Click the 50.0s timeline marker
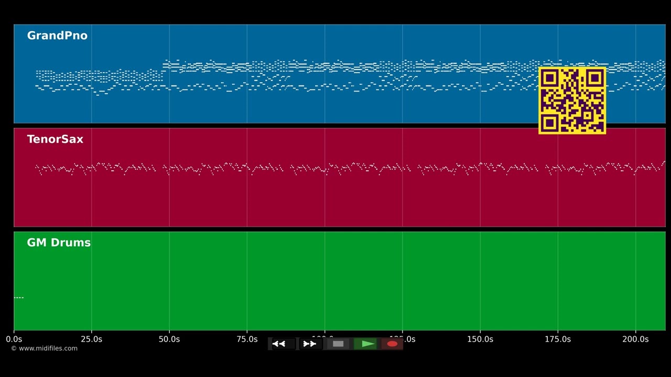Image resolution: width=671 pixels, height=377 pixels. (169, 339)
